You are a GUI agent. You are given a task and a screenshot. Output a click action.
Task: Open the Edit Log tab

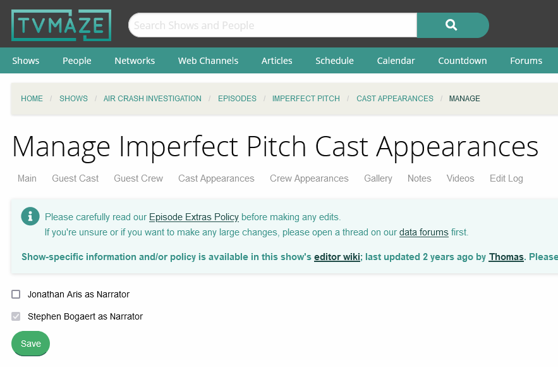pyautogui.click(x=506, y=178)
